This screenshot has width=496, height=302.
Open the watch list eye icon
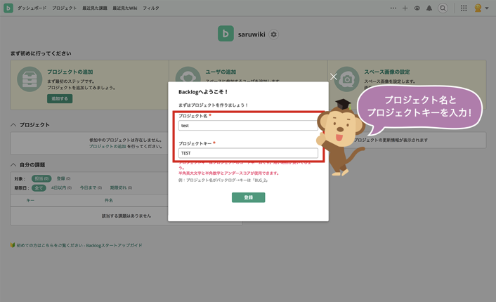417,8
